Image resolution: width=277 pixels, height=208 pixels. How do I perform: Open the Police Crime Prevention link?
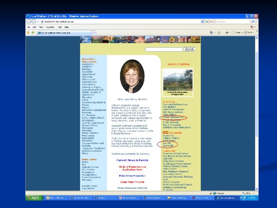coord(132,176)
